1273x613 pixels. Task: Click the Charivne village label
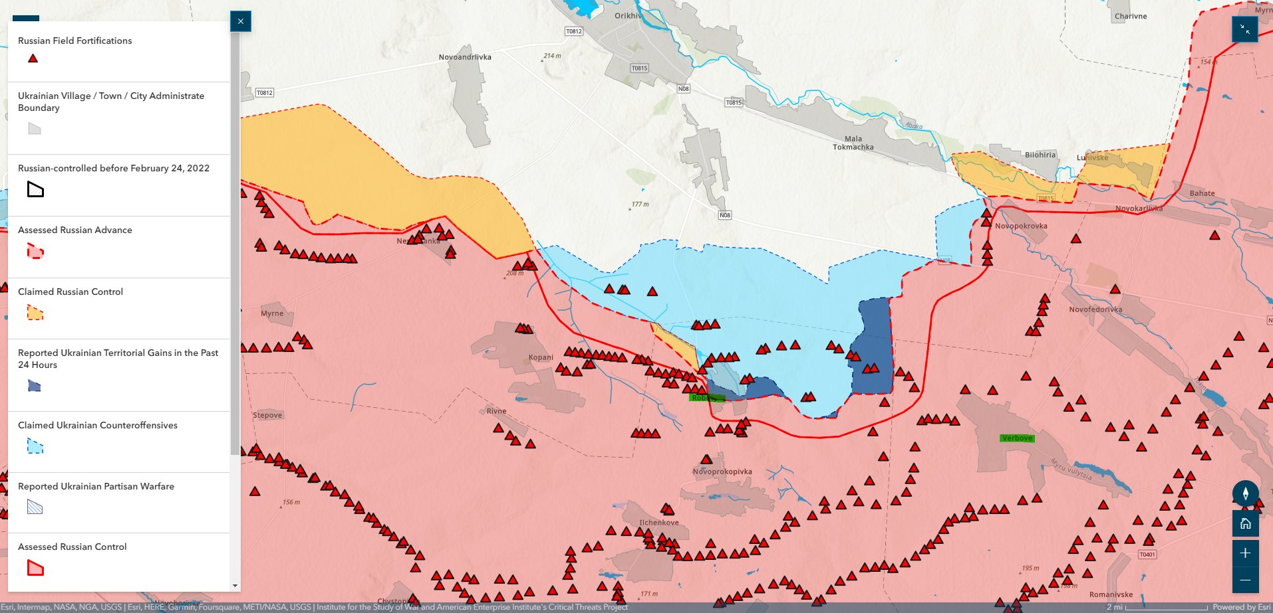point(1131,16)
